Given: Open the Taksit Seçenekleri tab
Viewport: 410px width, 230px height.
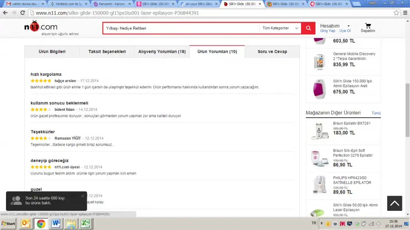Looking at the screenshot, I should point(107,52).
